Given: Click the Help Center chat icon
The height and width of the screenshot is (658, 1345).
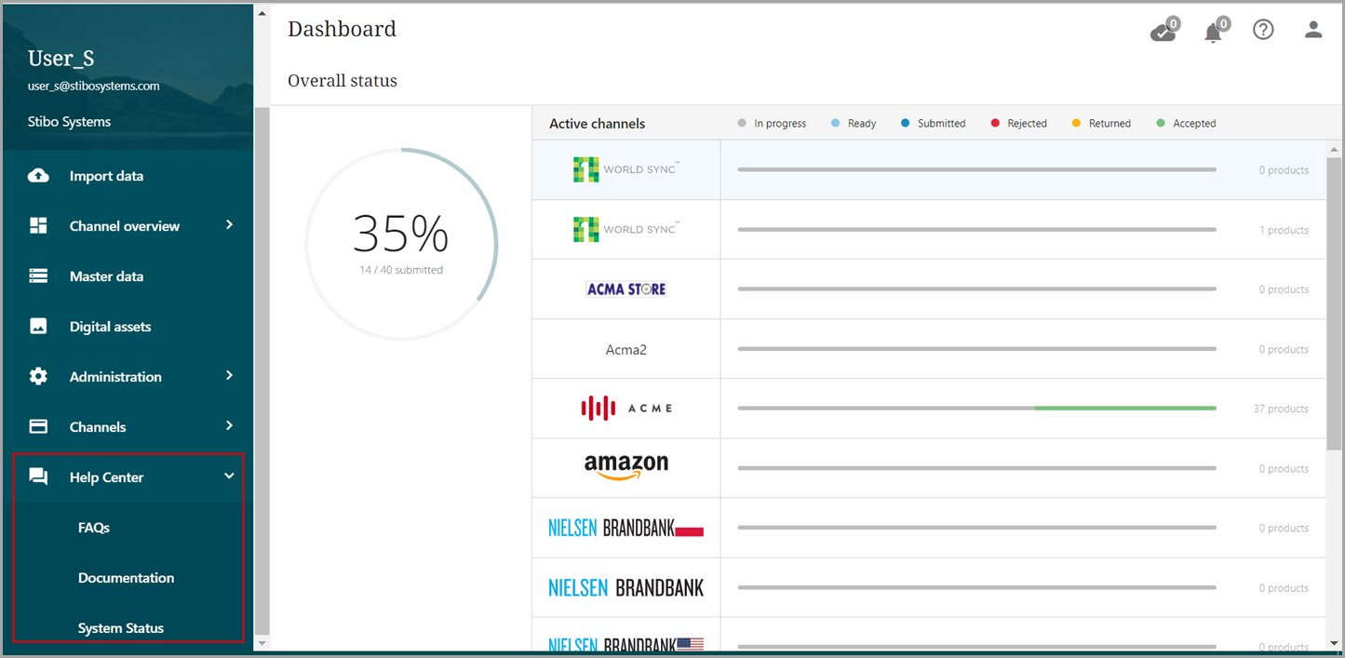Looking at the screenshot, I should click(x=38, y=477).
